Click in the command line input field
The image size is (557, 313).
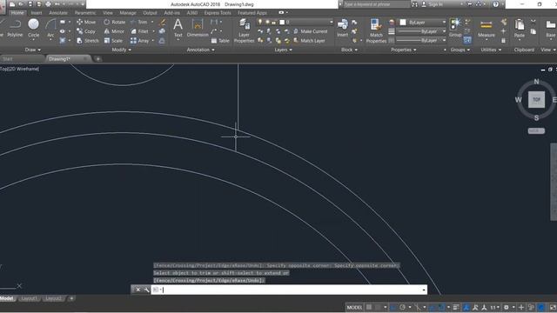coord(290,290)
